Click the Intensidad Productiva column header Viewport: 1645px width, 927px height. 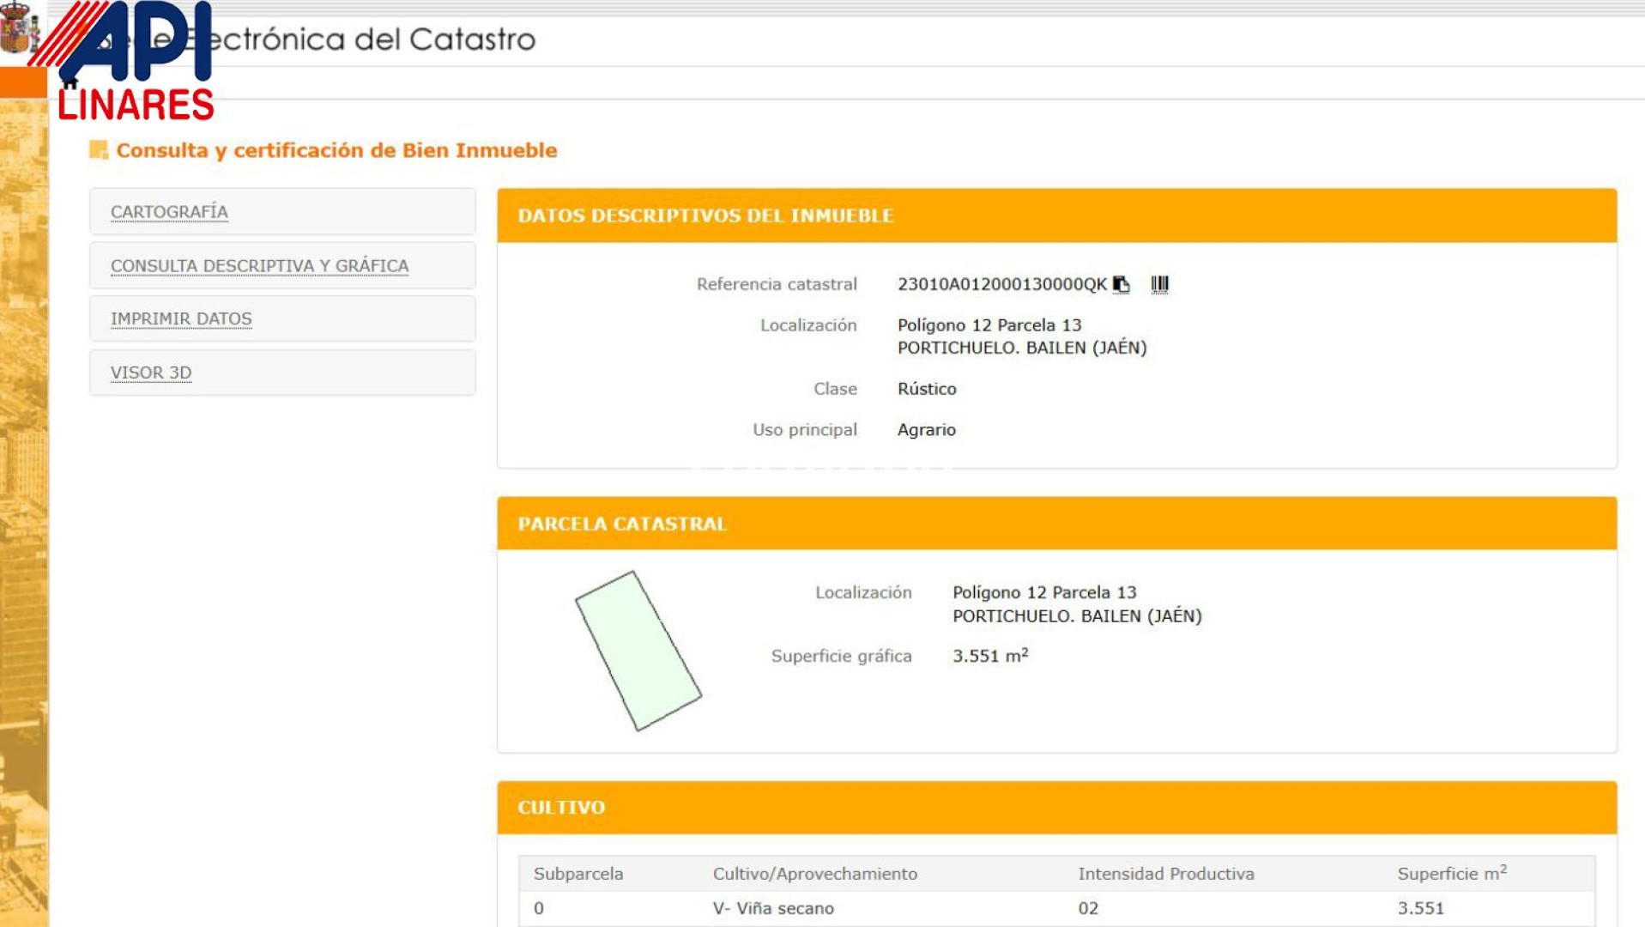pyautogui.click(x=1165, y=874)
